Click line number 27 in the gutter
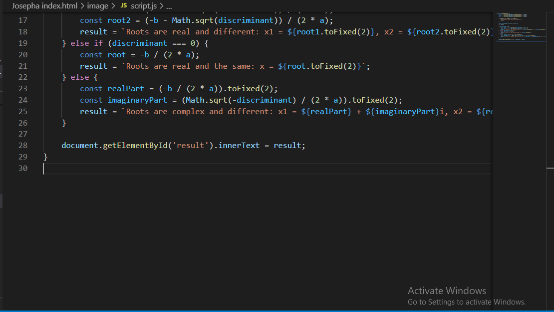This screenshot has width=554, height=312. coord(23,134)
